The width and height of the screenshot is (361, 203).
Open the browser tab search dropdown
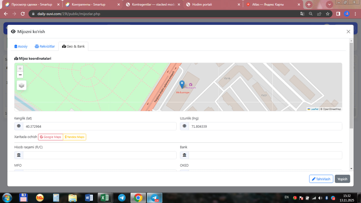click(329, 5)
